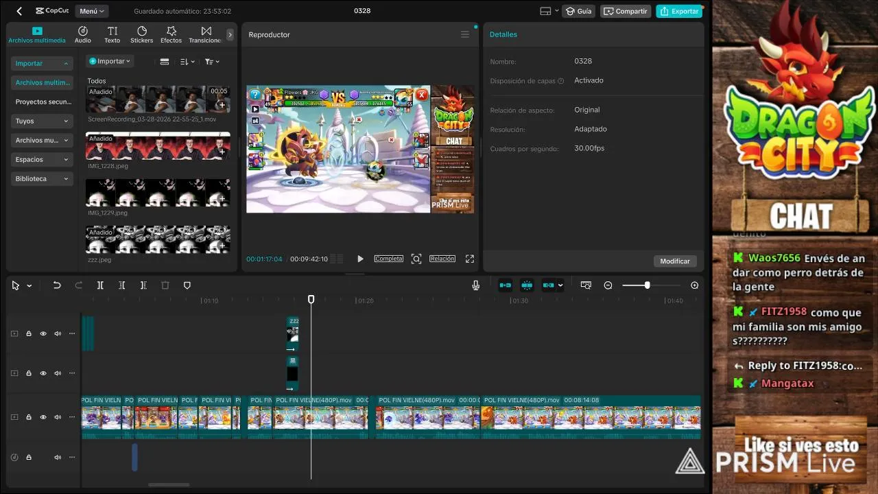Open top video track more options

click(72, 334)
